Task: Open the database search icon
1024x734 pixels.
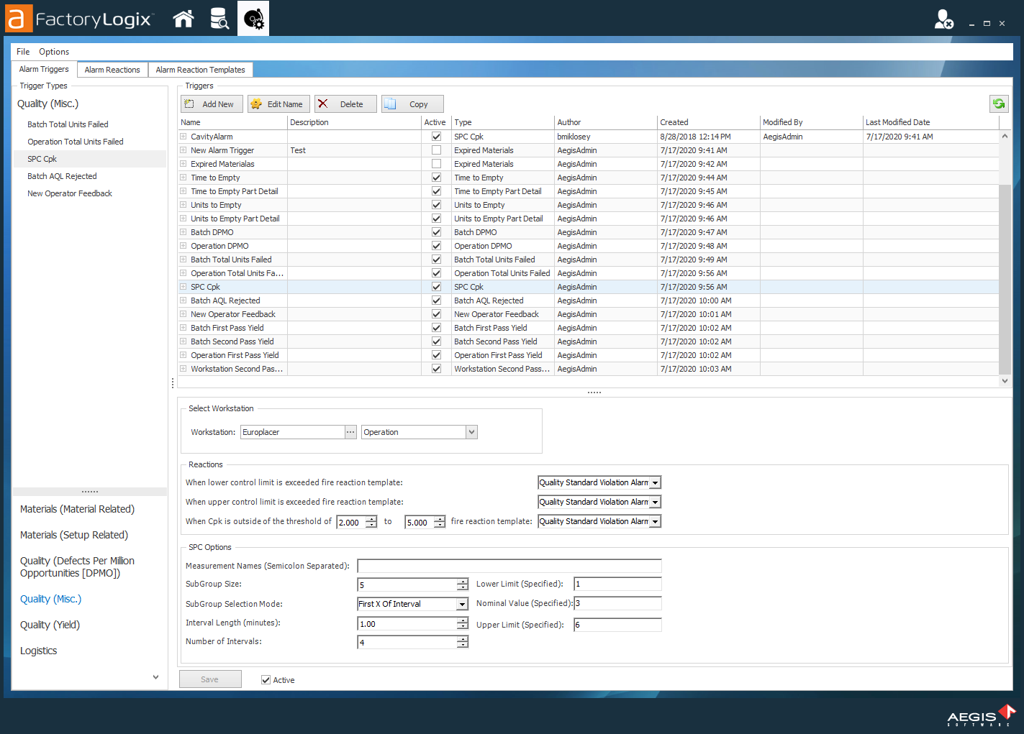Action: pyautogui.click(x=219, y=19)
